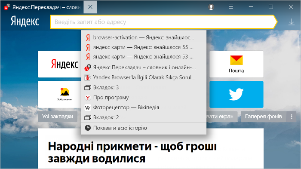This screenshot has width=301, height=169.
Task: Click the Яндекс logo beside the address bar
Action: [x=25, y=21]
